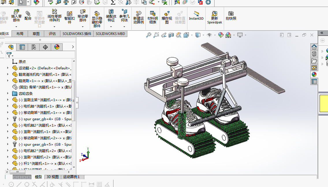Open Assembly Features (装配体特征)
The image size is (328, 187).
tap(111, 16)
